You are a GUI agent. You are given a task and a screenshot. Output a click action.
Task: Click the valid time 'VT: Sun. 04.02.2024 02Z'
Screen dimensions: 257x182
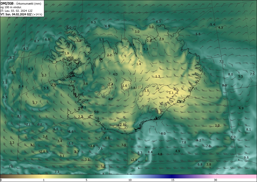pyautogui.click(x=16, y=14)
